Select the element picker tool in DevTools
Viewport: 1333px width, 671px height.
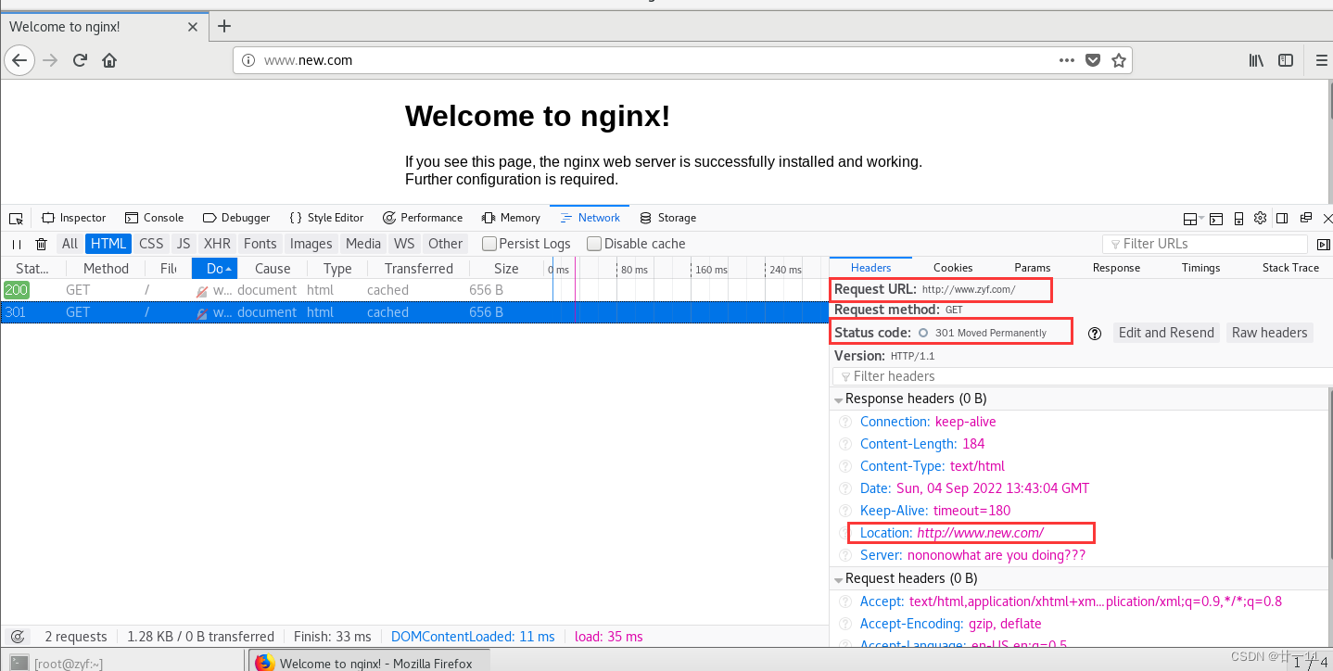[16, 217]
